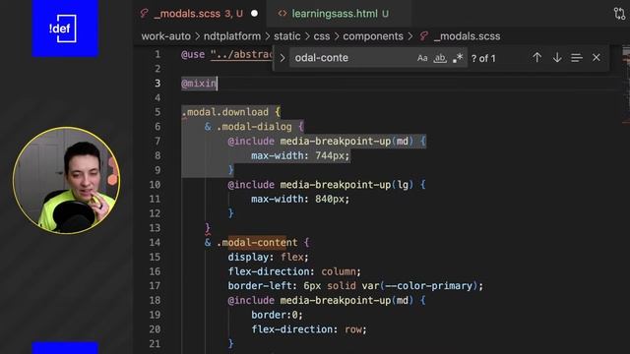630x354 pixels.
Task: Go to next match arrow
Action: (x=557, y=58)
